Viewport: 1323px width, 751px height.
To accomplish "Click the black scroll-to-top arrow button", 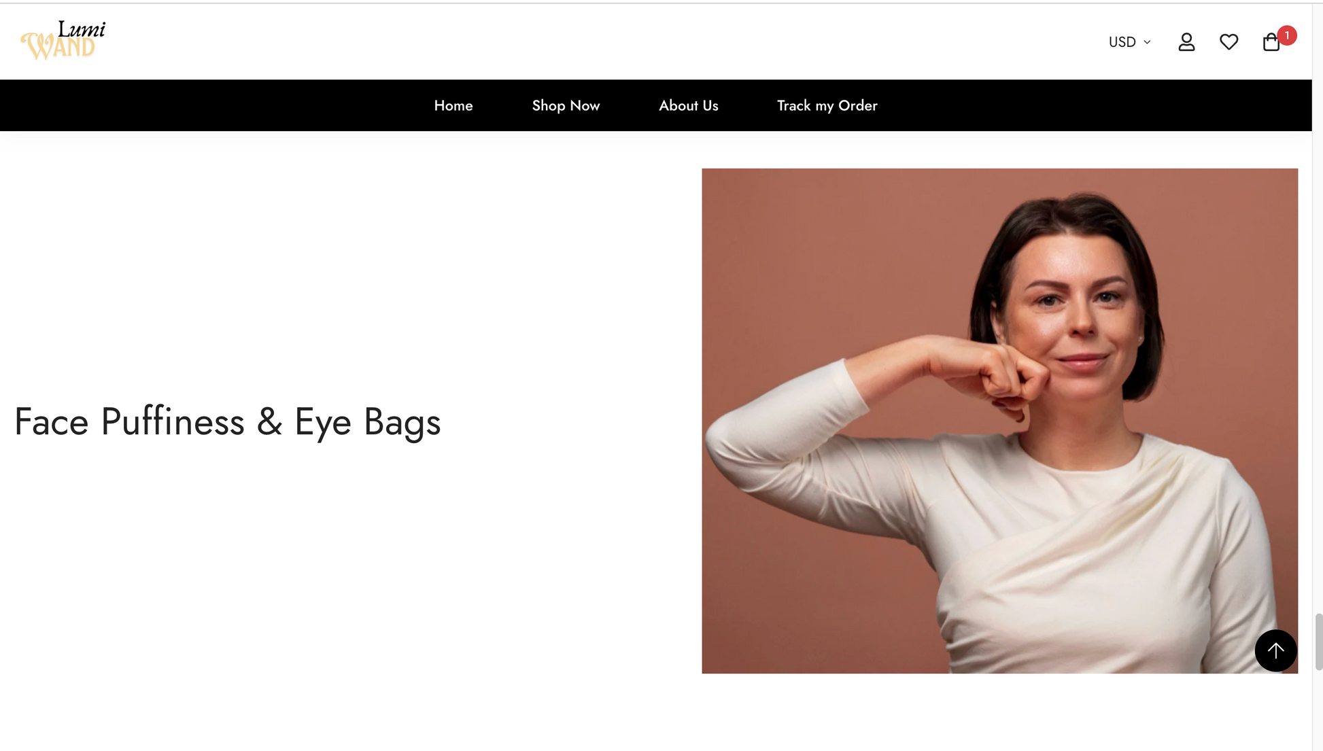I will pos(1275,650).
